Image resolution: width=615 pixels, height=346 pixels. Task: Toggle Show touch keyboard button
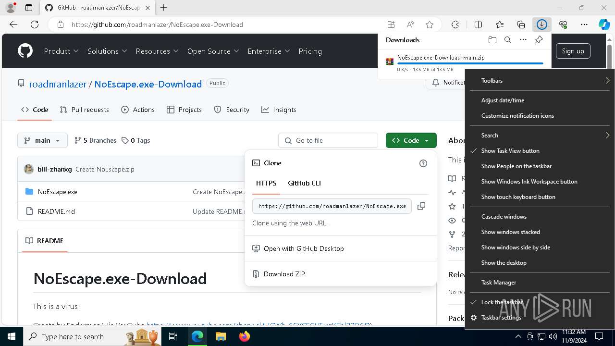[540, 197]
